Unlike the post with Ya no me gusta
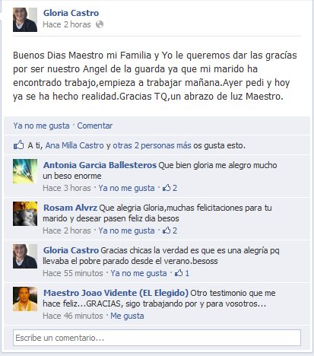 click(x=41, y=126)
